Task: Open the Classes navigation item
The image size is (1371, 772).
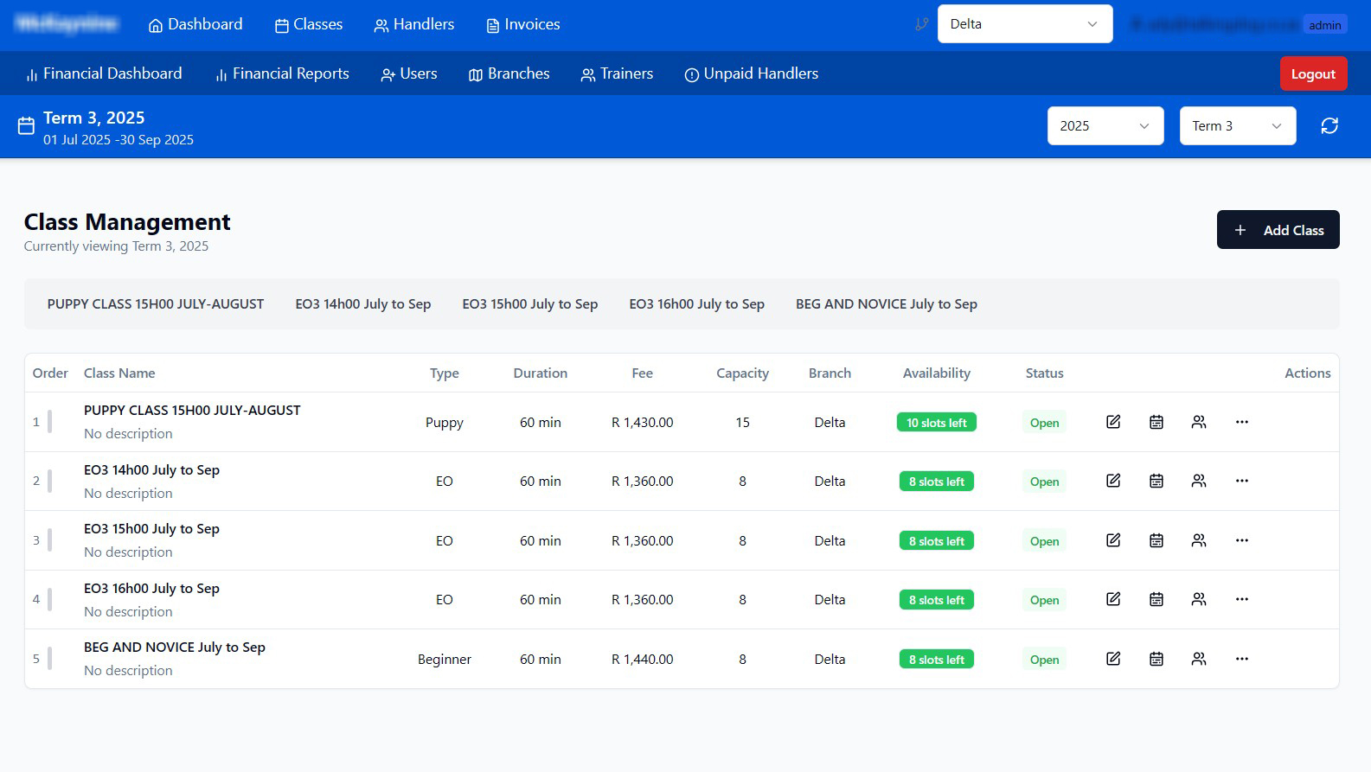Action: click(309, 24)
